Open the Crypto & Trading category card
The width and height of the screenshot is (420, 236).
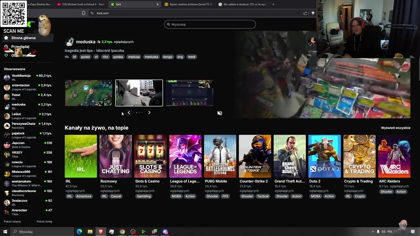[x=359, y=156]
